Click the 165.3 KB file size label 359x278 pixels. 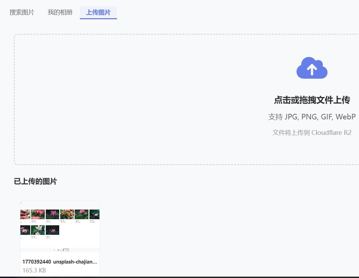[x=34, y=270]
